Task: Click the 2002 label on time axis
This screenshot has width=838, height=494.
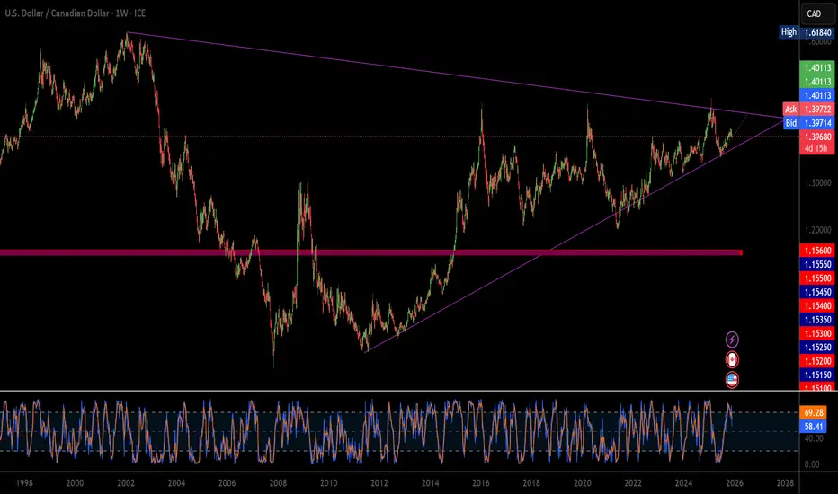Action: [x=126, y=483]
